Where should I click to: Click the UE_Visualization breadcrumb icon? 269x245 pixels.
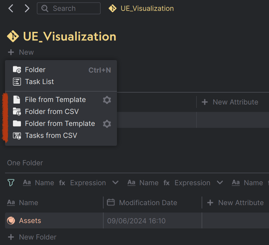(113, 8)
